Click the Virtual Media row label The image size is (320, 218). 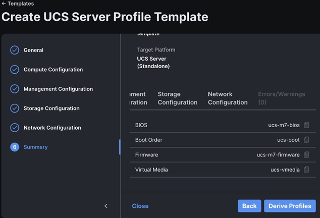click(151, 170)
